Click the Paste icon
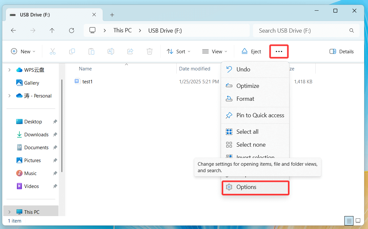368x229 pixels. pos(91,51)
